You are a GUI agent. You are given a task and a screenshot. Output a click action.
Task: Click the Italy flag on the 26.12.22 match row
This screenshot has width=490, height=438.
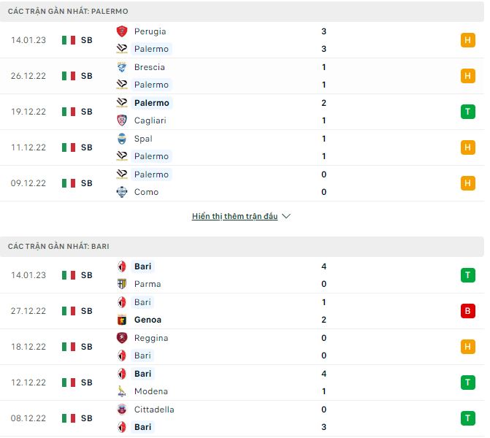(69, 76)
